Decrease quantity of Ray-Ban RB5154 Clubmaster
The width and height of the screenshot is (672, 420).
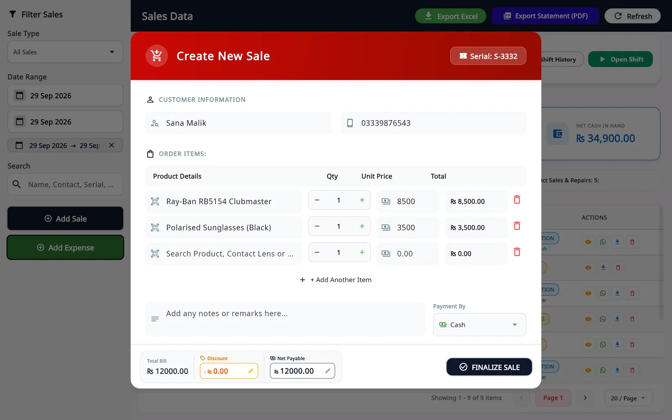(x=317, y=200)
